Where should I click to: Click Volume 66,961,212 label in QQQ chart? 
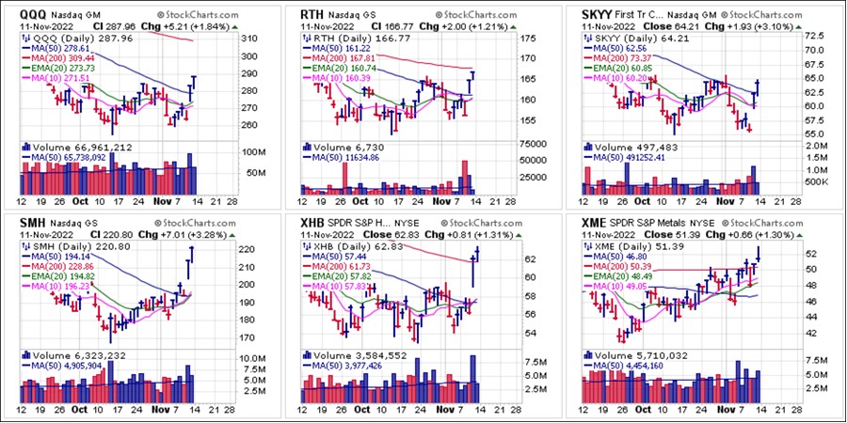tap(82, 147)
